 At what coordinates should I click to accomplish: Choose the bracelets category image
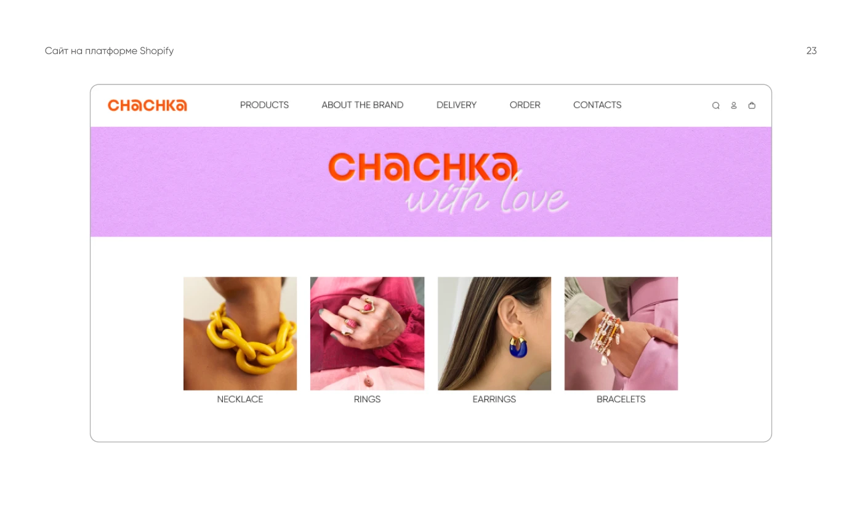[621, 333]
